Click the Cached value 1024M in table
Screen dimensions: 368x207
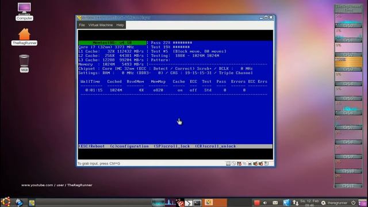(116, 90)
